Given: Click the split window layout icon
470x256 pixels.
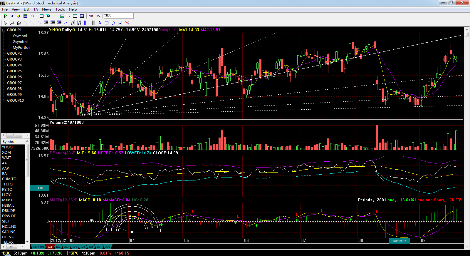Looking at the screenshot, I should [x=41, y=16].
